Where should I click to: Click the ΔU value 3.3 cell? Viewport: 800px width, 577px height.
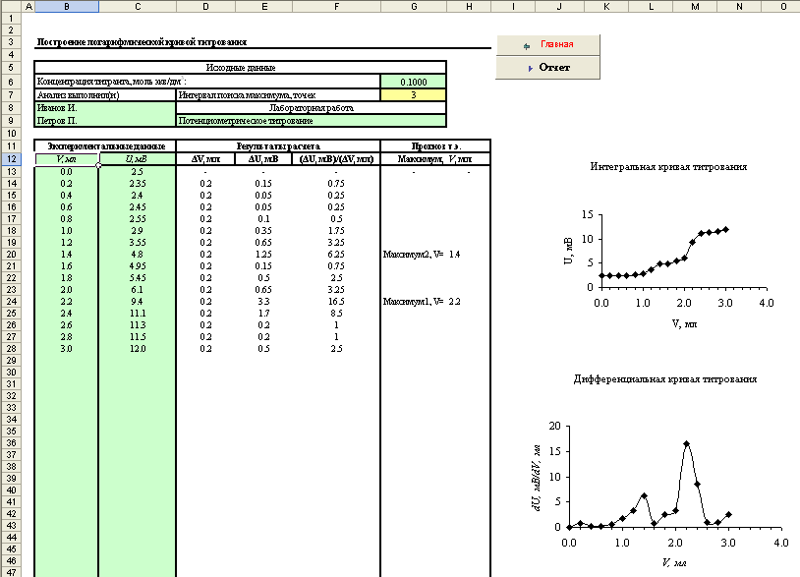(x=263, y=302)
